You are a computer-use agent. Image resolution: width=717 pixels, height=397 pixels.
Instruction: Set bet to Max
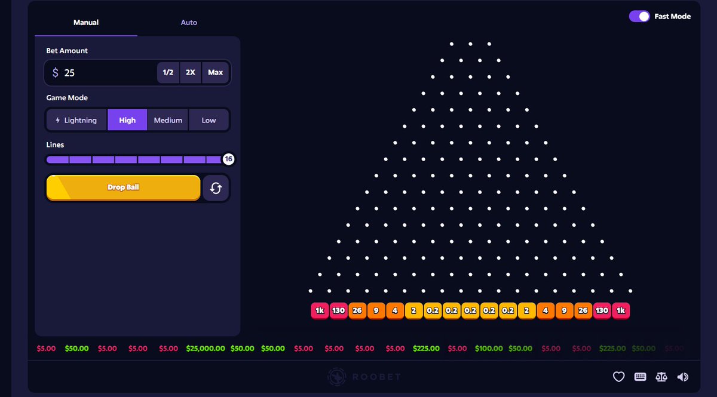coord(215,72)
